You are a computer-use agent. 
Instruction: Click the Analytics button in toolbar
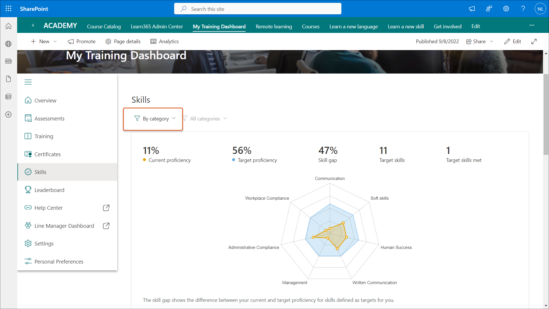[164, 41]
